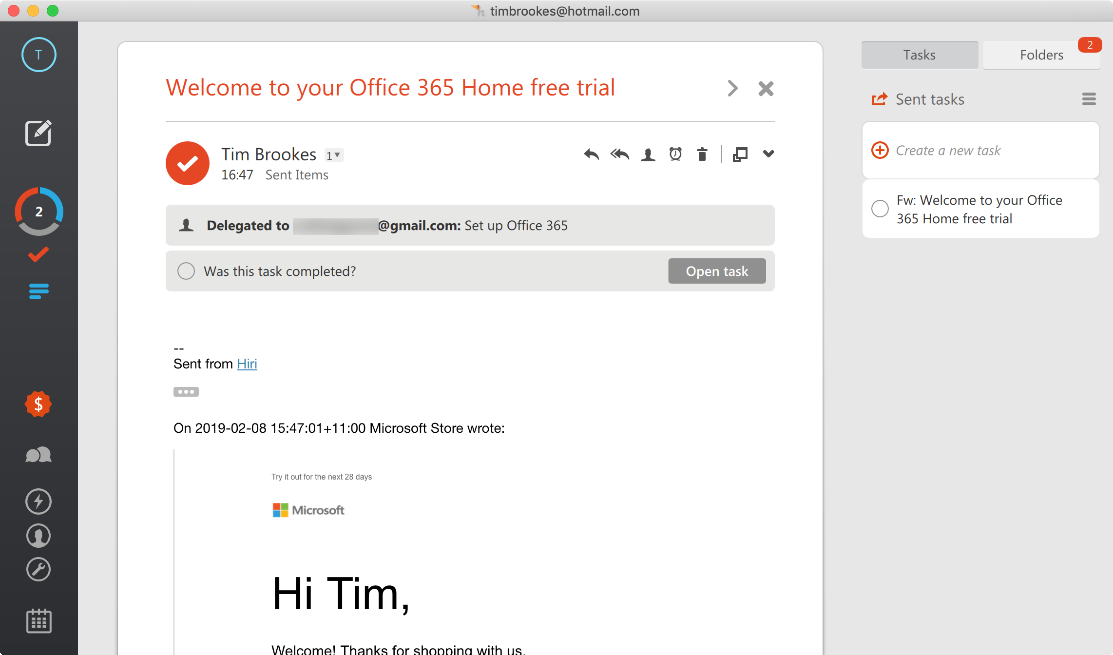The image size is (1113, 655).
Task: Select the reply button icon
Action: 591,154
